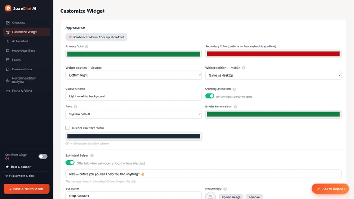Screen dimensions: 354x199
Task: Click the Upload image button
Action: 231,197
